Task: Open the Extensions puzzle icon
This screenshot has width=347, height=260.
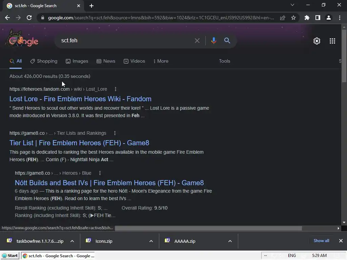Action: click(307, 18)
